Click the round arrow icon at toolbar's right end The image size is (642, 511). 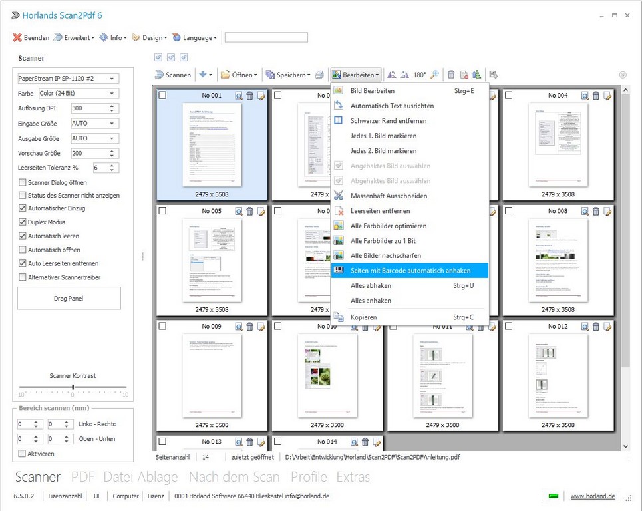tap(623, 75)
